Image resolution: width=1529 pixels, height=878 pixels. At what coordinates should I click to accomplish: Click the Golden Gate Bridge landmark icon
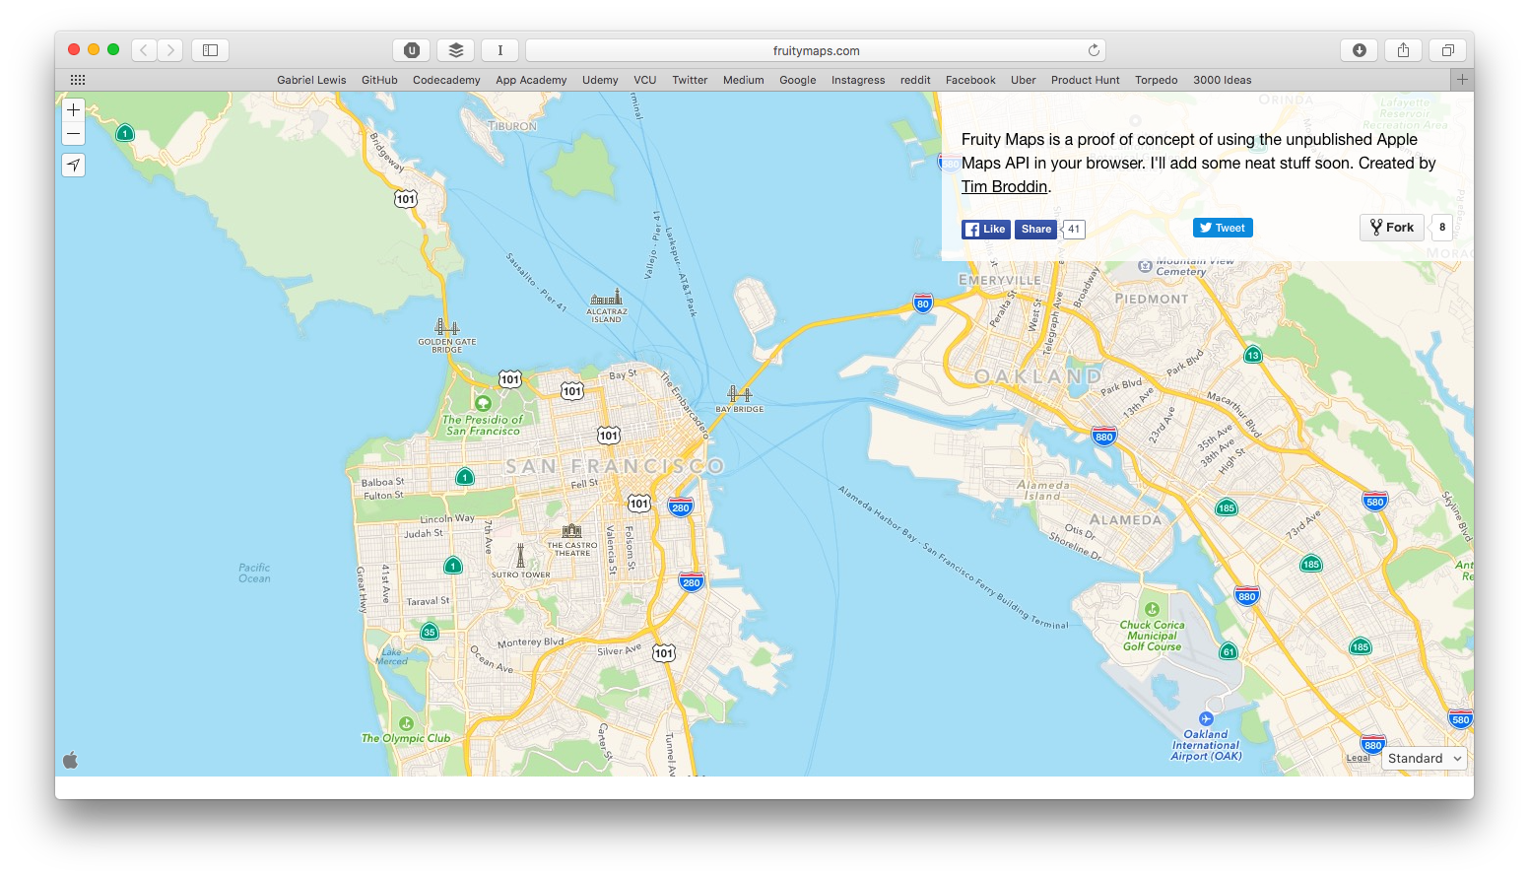[x=447, y=327]
